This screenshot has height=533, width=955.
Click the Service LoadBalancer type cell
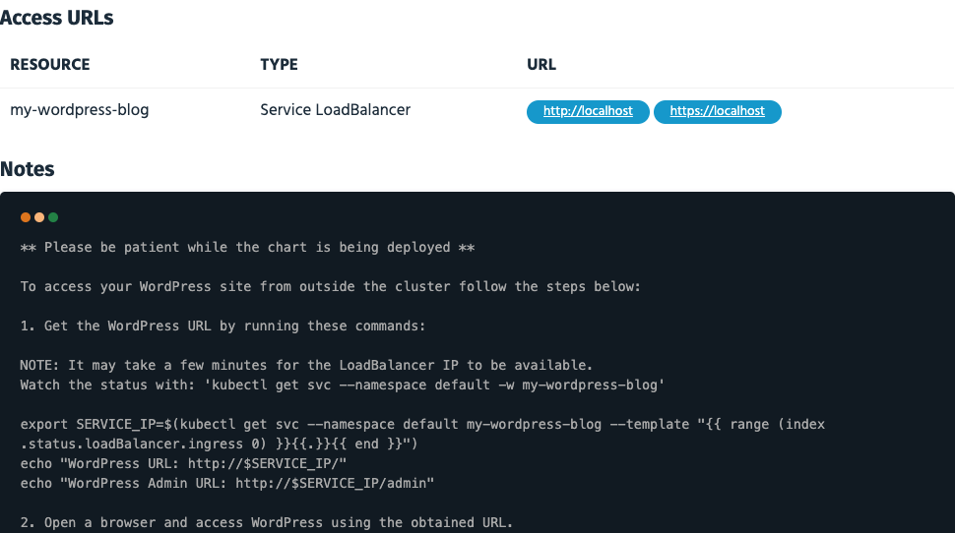point(335,110)
